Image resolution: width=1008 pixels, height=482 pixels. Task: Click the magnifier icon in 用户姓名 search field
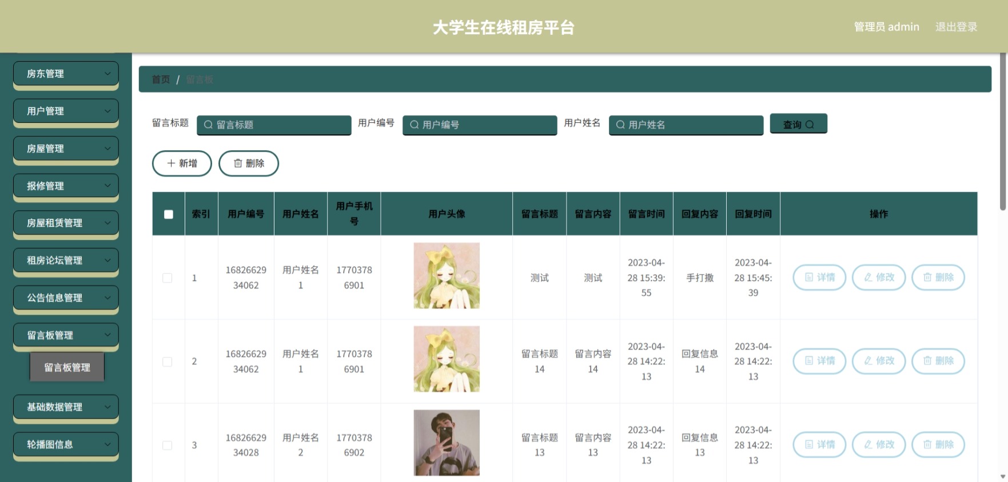click(x=620, y=124)
